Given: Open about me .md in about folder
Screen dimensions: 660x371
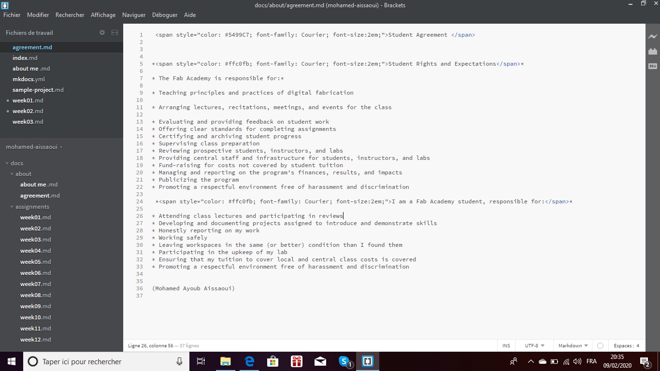Looking at the screenshot, I should pos(39,185).
